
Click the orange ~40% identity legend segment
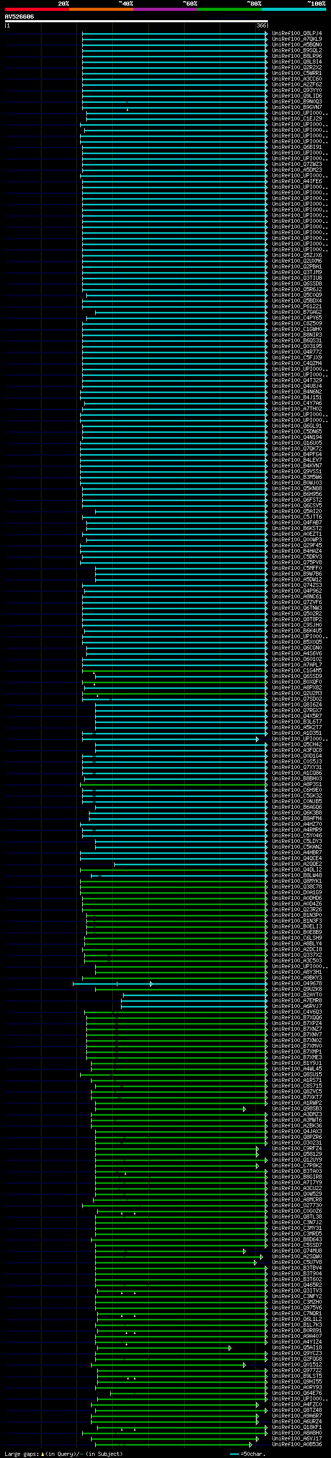[x=101, y=9]
